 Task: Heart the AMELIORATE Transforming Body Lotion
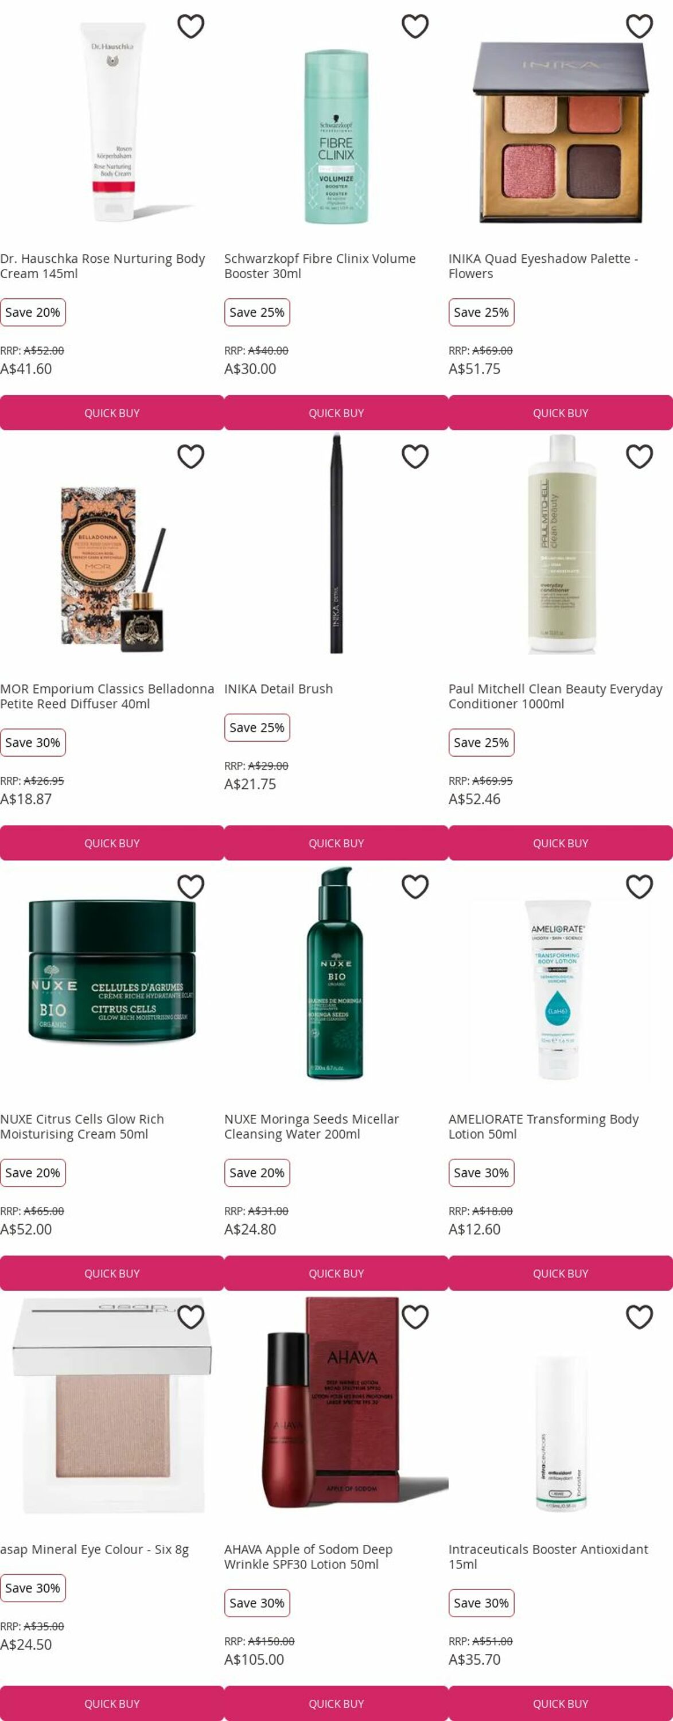coord(640,886)
